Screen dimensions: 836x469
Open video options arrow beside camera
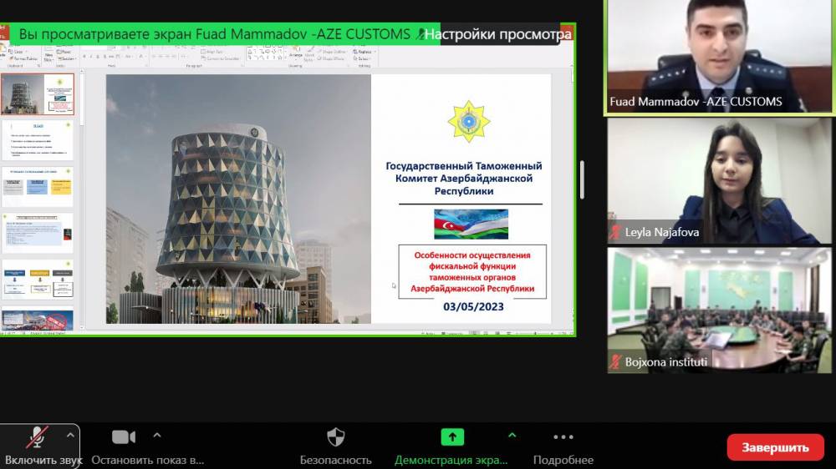click(156, 435)
